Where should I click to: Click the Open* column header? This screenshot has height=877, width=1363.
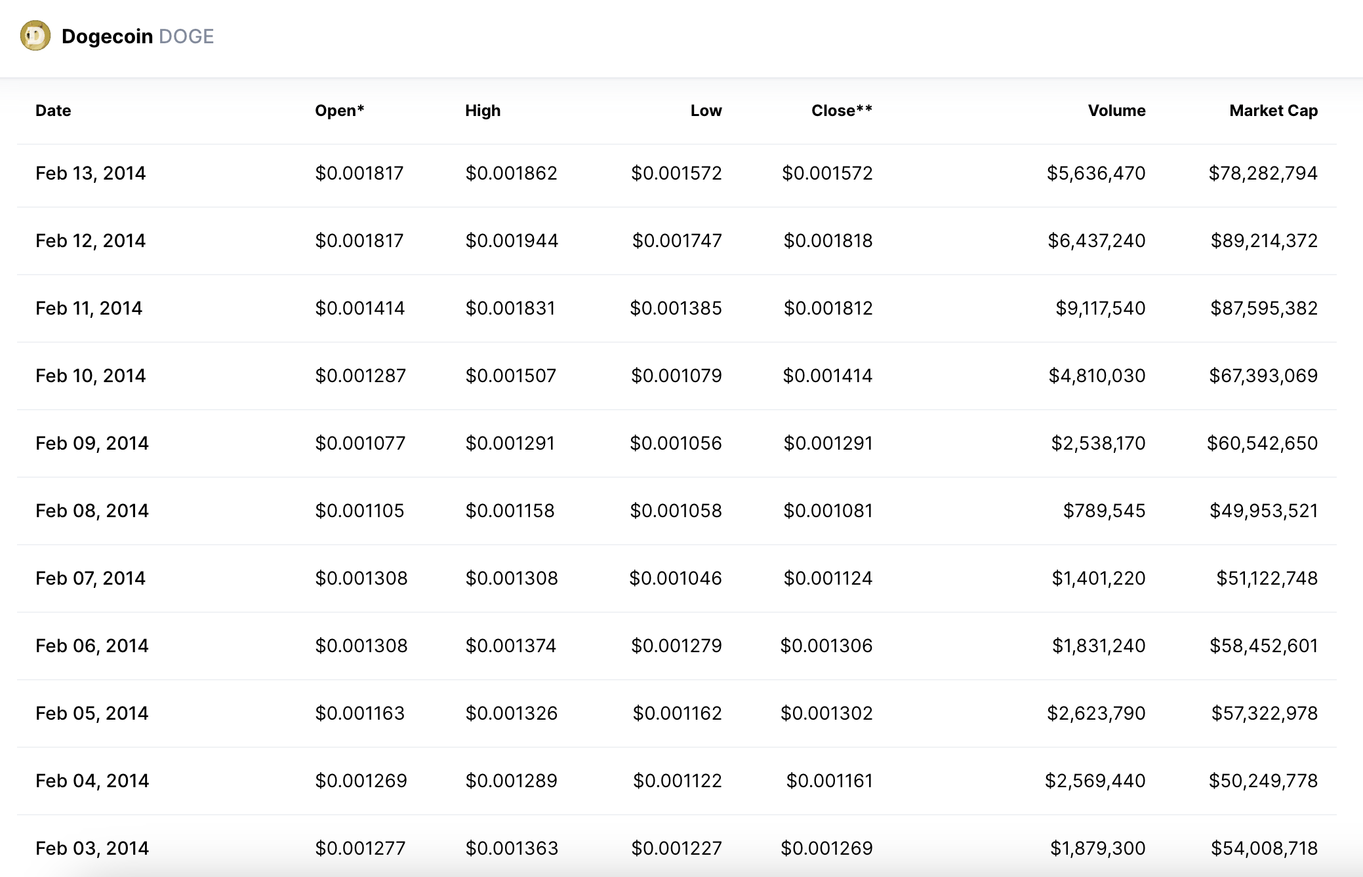(339, 111)
